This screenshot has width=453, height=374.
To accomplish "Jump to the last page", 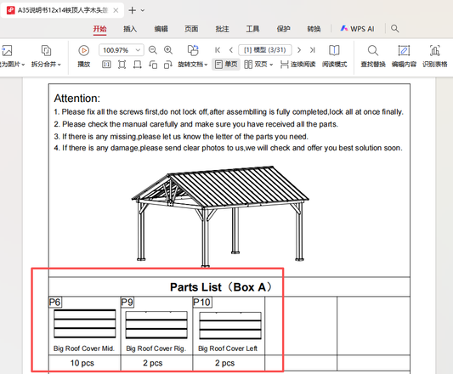I will click(312, 50).
